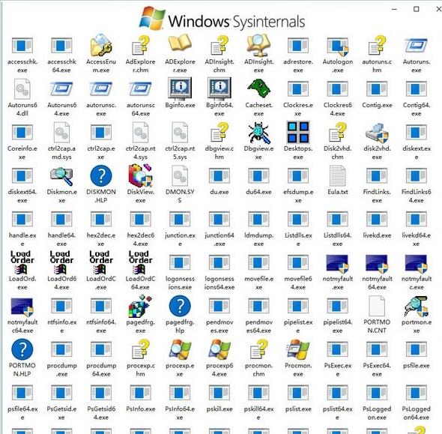
Task: Click the Bginfo64.exe monitor icon
Action: tap(220, 89)
